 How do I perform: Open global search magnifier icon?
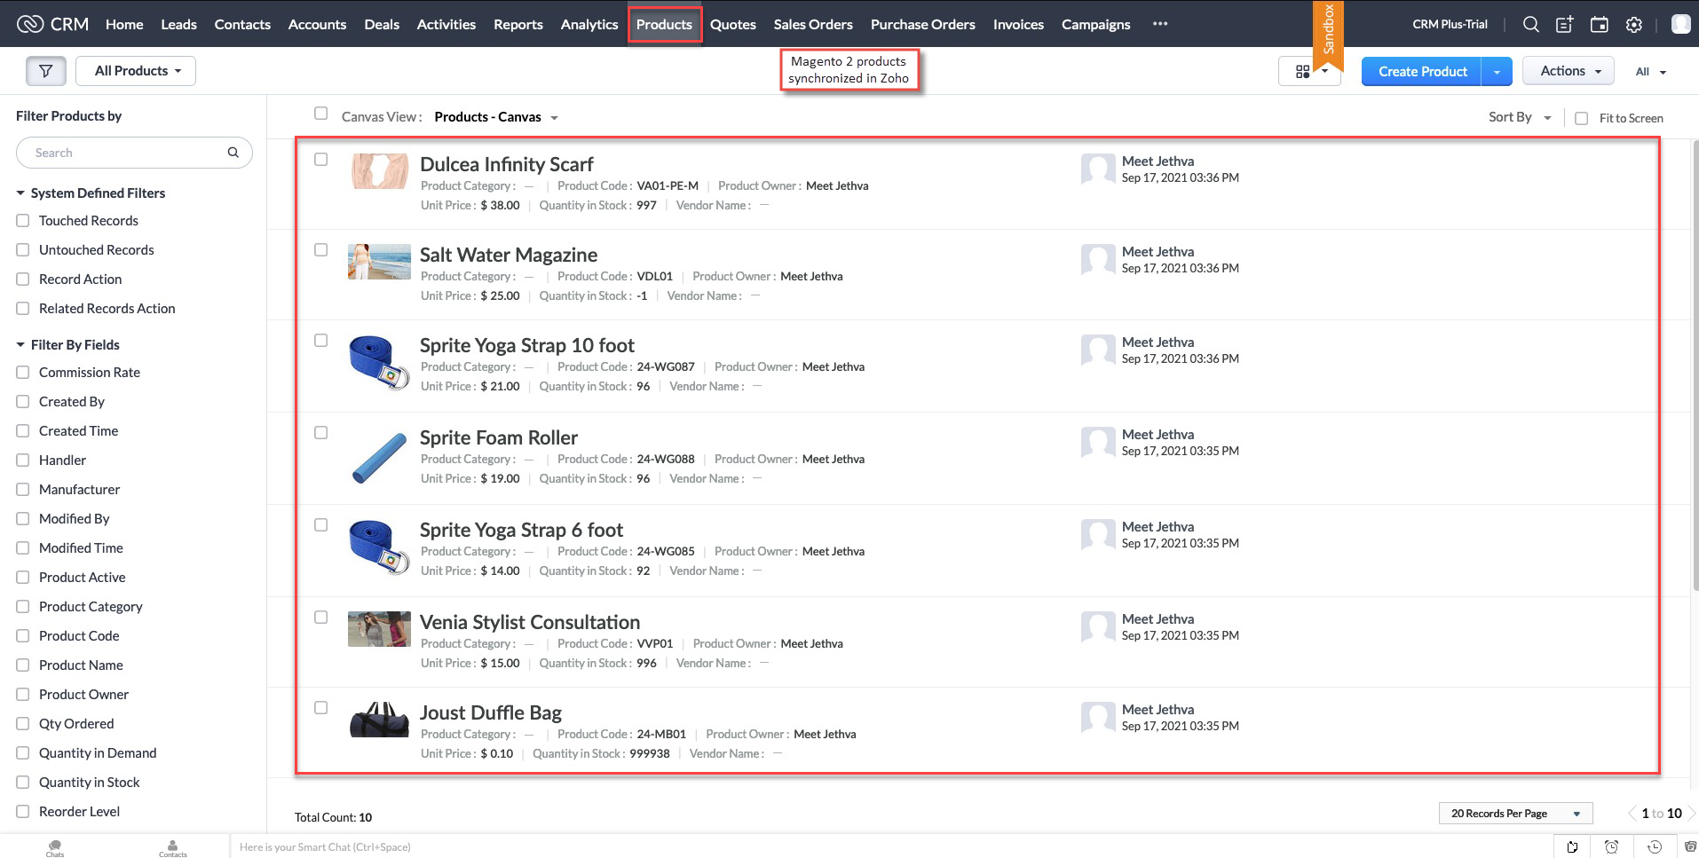(x=1531, y=25)
